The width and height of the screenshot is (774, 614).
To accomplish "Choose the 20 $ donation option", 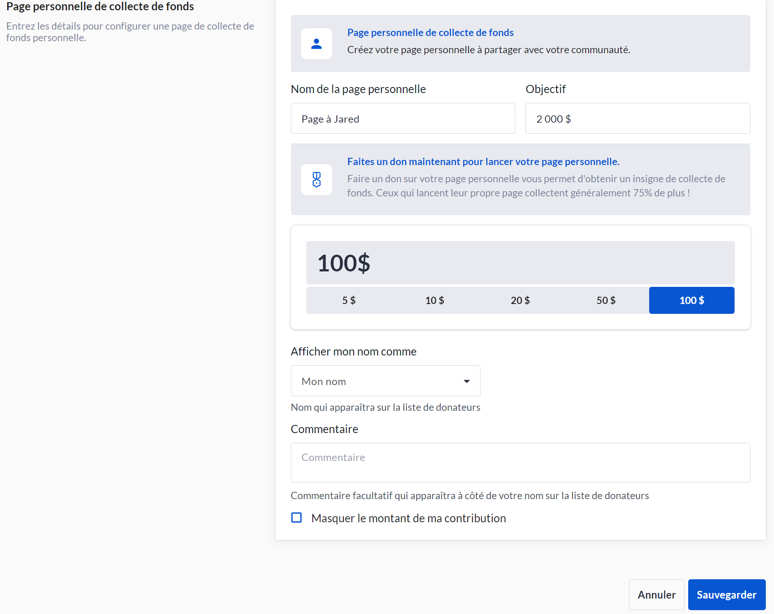I will (520, 301).
